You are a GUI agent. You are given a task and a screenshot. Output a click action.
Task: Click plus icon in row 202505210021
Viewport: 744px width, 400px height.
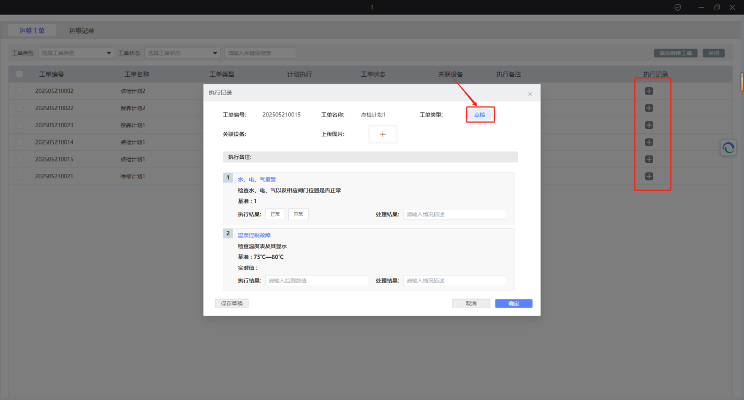tap(648, 176)
